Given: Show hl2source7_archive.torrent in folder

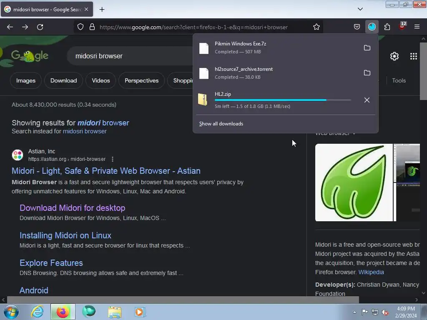Looking at the screenshot, I should pyautogui.click(x=367, y=73).
